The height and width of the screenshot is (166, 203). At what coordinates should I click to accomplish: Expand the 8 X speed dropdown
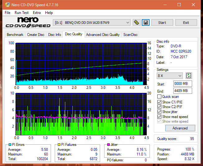tap(170, 76)
